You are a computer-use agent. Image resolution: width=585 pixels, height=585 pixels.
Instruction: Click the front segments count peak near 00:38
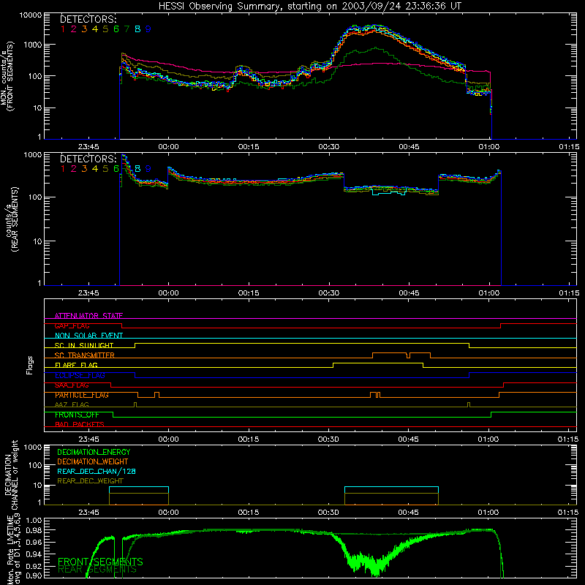[375, 27]
